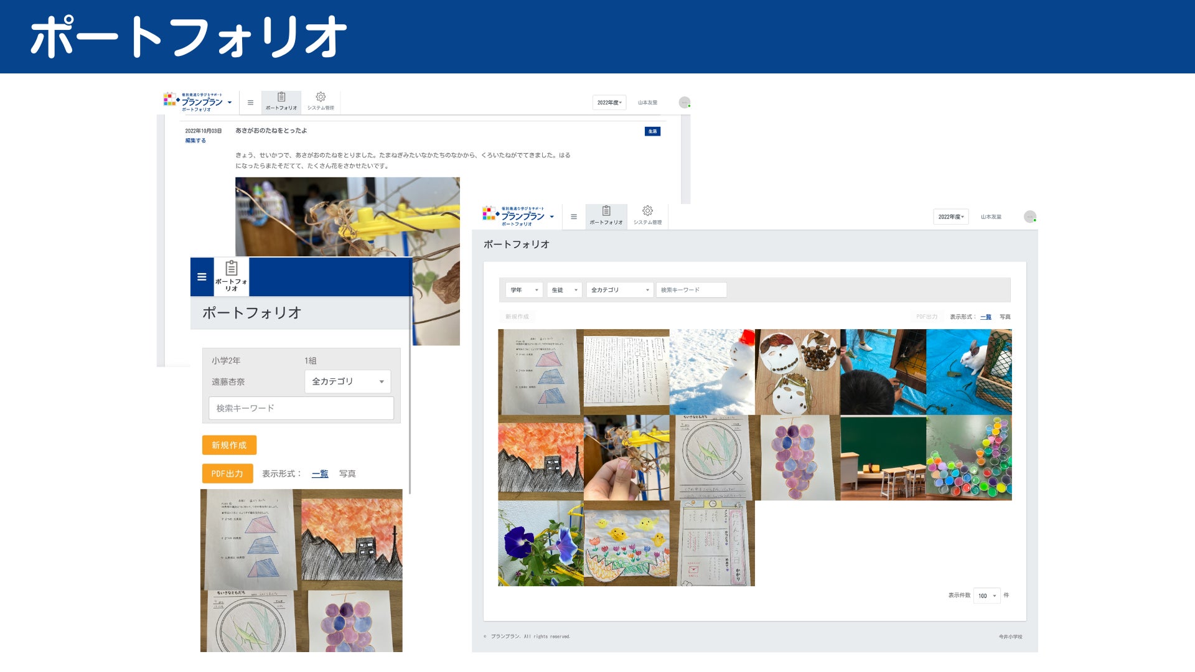Open the 全カテゴリ dropdown in the mobile panel
The width and height of the screenshot is (1195, 672).
347,381
